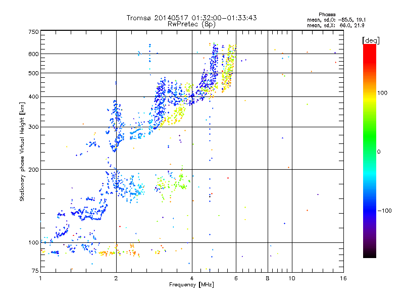This screenshot has height=303, width=404.
Task: Click the y-axis tick label '600'
Action: (x=33, y=54)
